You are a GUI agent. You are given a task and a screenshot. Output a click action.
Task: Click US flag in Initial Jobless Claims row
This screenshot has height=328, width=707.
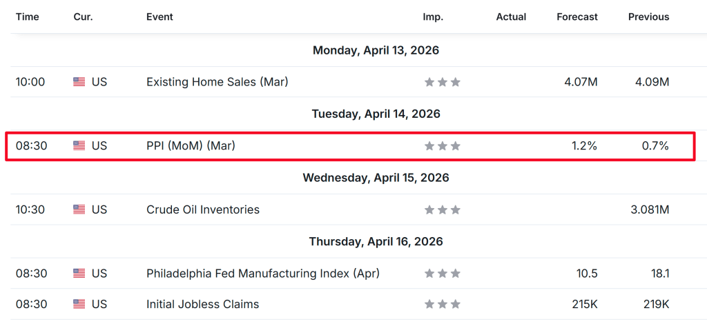tap(79, 304)
